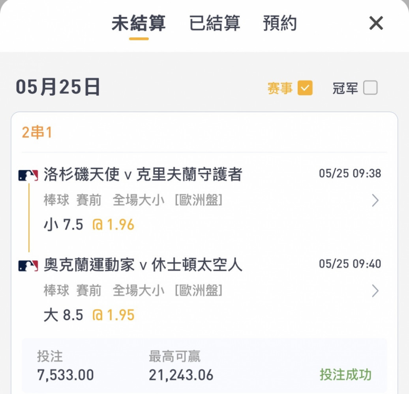This screenshot has height=394, width=409.
Task: Switch to the 預約 tab
Action: coord(280,23)
